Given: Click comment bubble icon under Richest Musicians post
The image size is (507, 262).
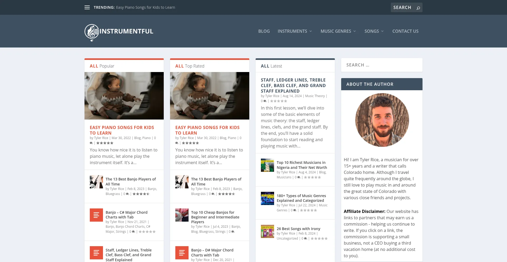Looking at the screenshot, I should point(299,178).
